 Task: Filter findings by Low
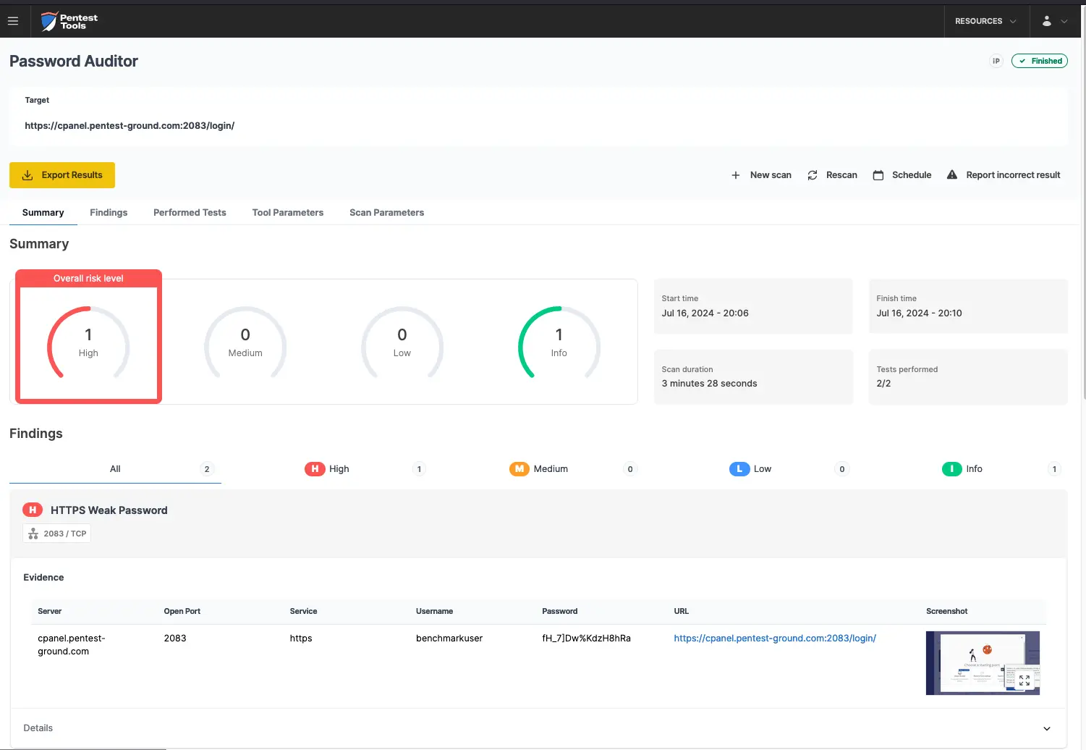coord(750,469)
